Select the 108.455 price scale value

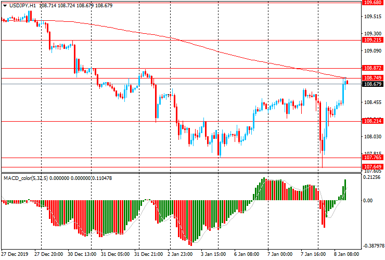click(373, 102)
